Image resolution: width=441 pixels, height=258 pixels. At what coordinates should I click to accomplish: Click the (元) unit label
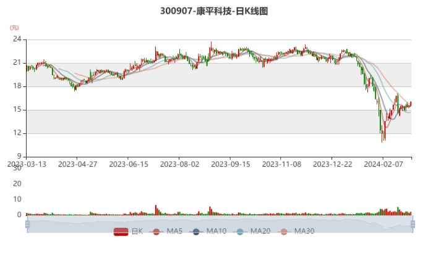coord(14,28)
